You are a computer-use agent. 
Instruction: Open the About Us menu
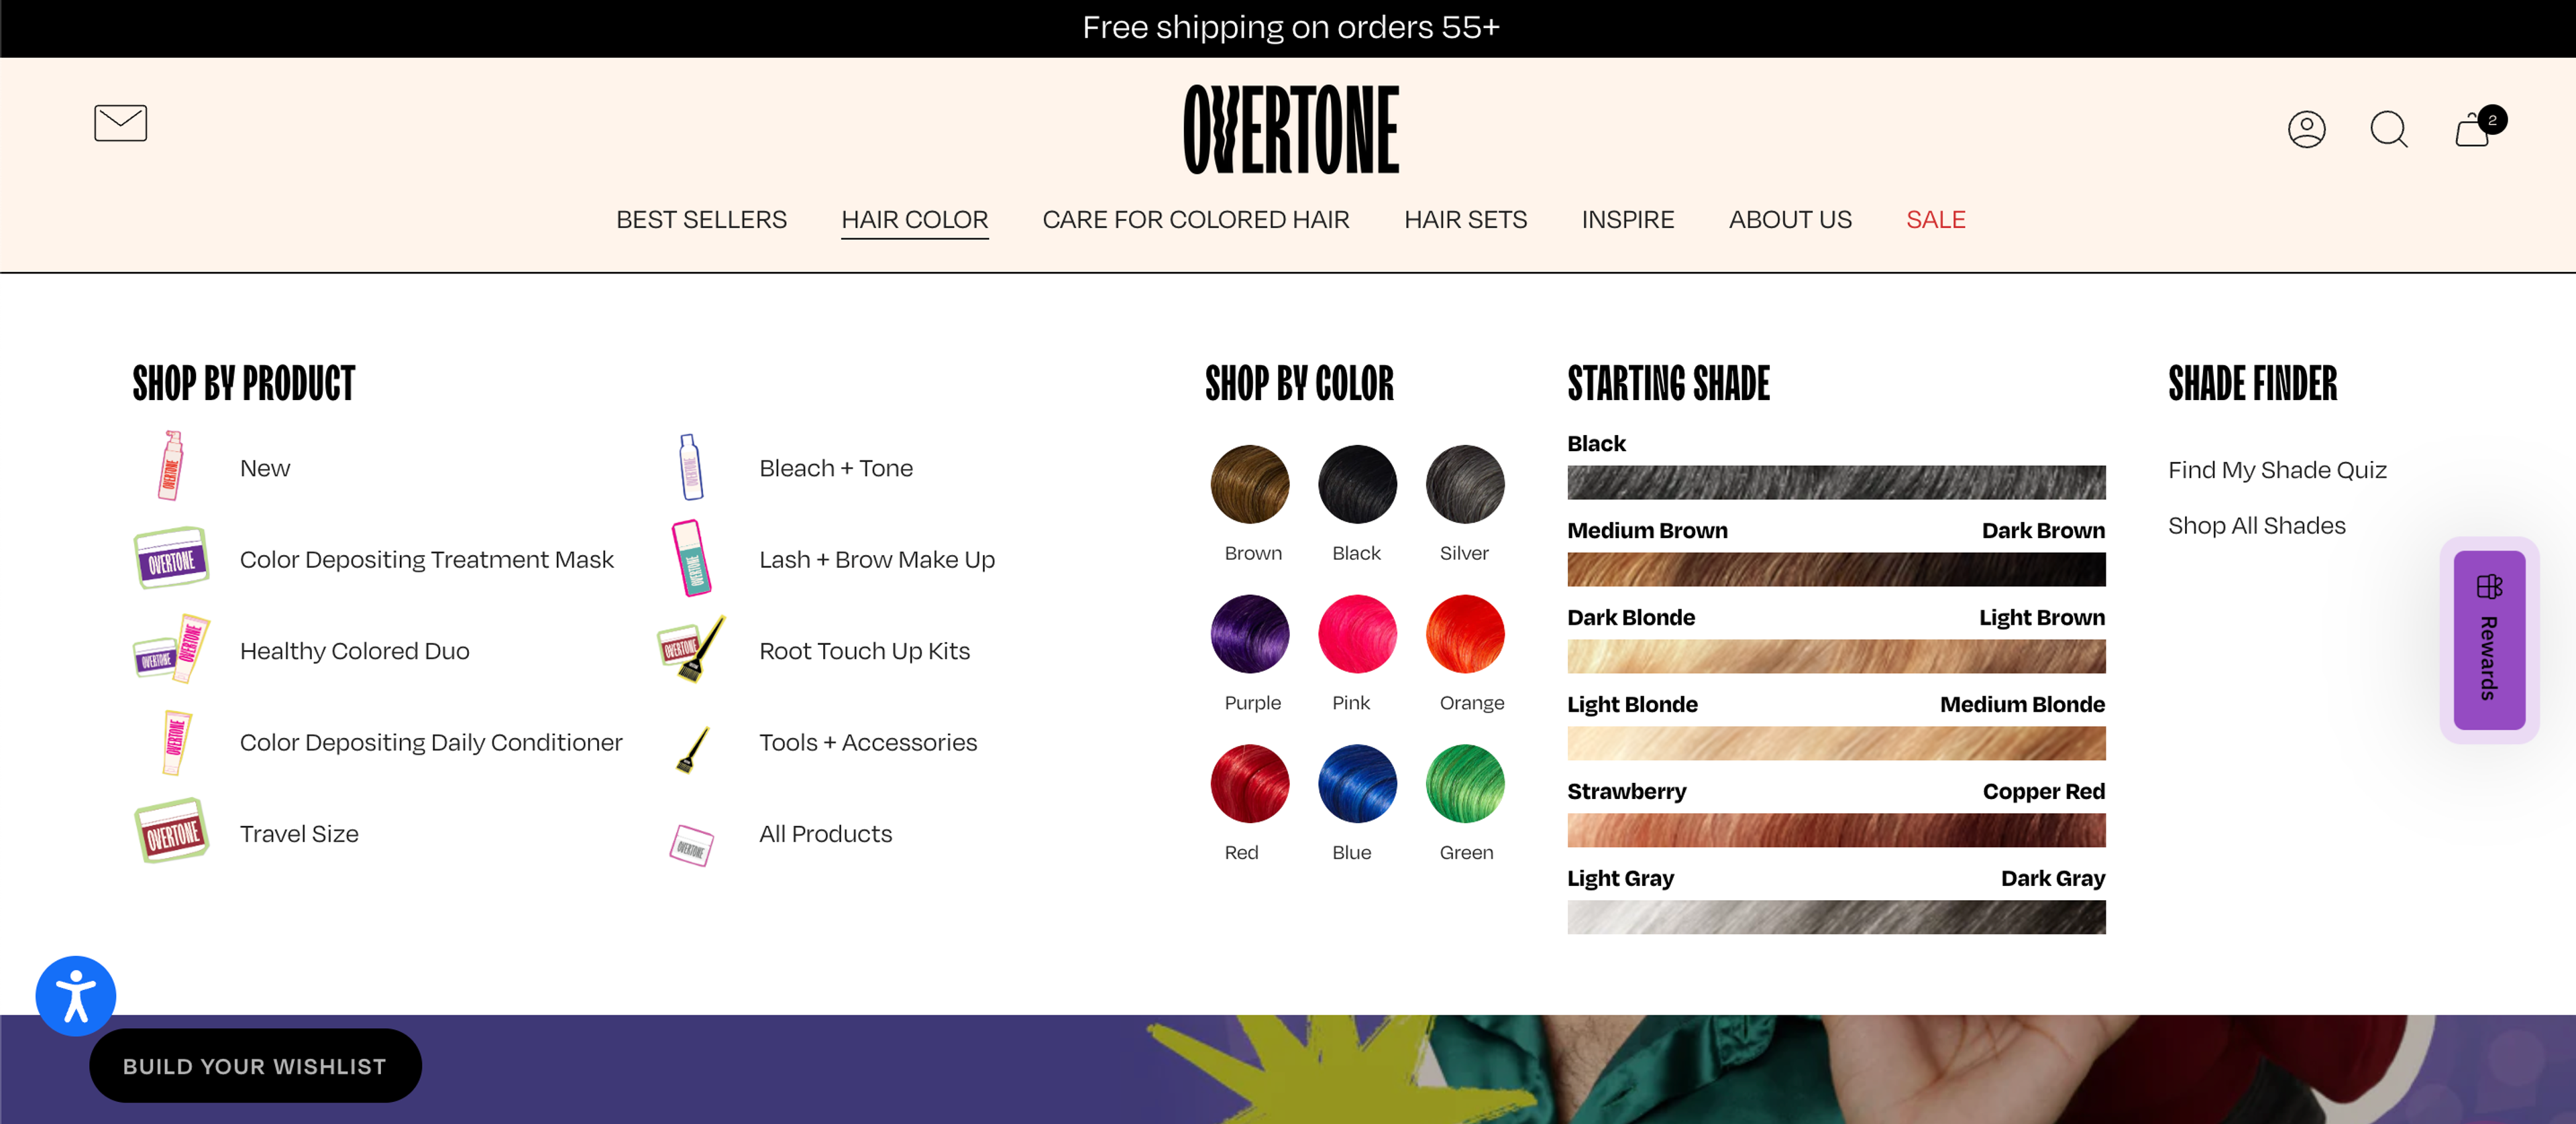1790,218
